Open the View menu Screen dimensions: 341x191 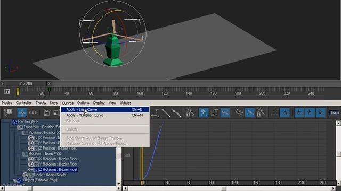click(112, 103)
